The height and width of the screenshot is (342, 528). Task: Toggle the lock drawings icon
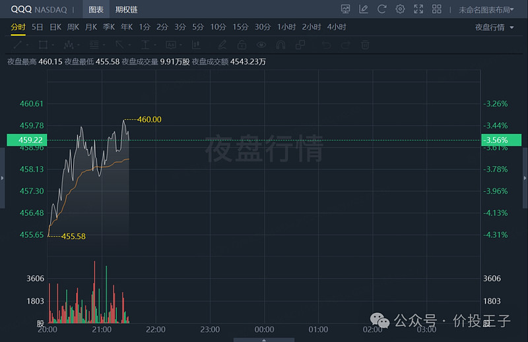(x=242, y=44)
